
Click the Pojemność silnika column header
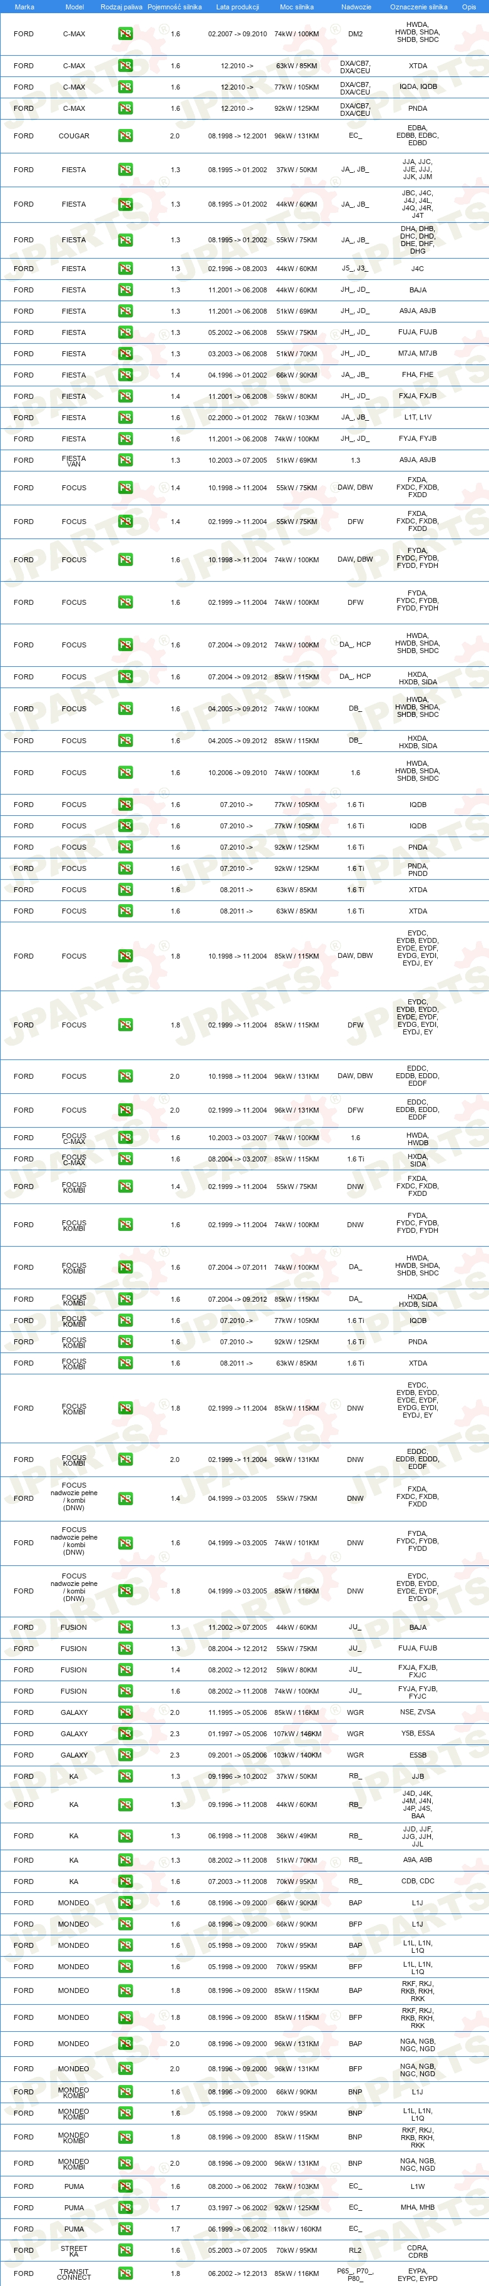pos(174,7)
